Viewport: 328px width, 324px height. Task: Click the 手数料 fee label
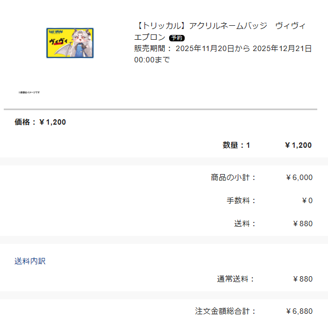click(241, 200)
